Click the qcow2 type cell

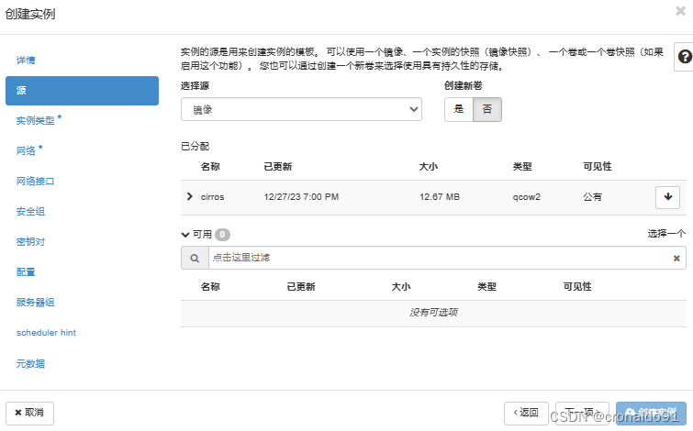[526, 197]
